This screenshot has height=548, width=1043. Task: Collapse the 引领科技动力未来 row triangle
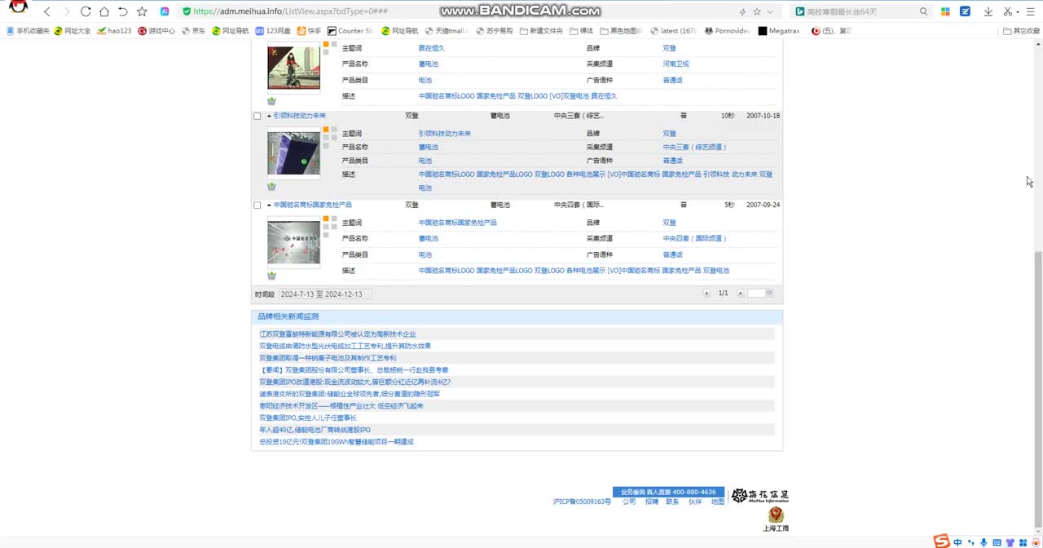269,116
